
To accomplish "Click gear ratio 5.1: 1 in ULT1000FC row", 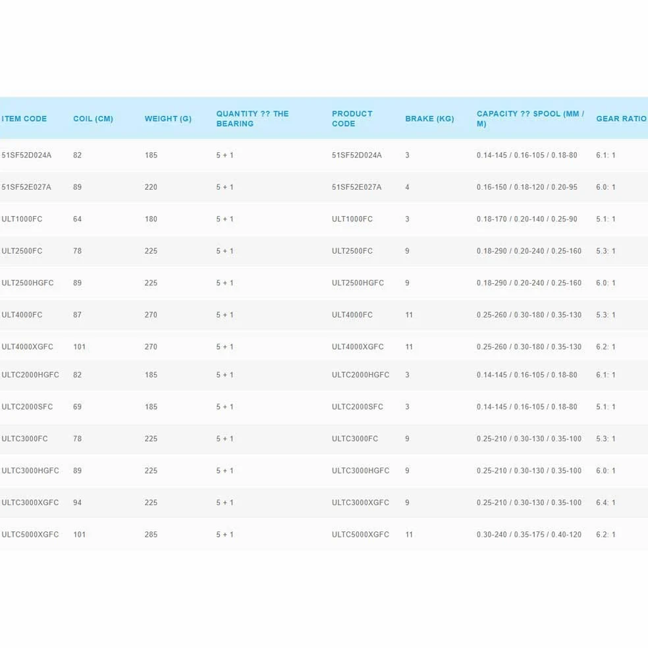I will pos(605,219).
